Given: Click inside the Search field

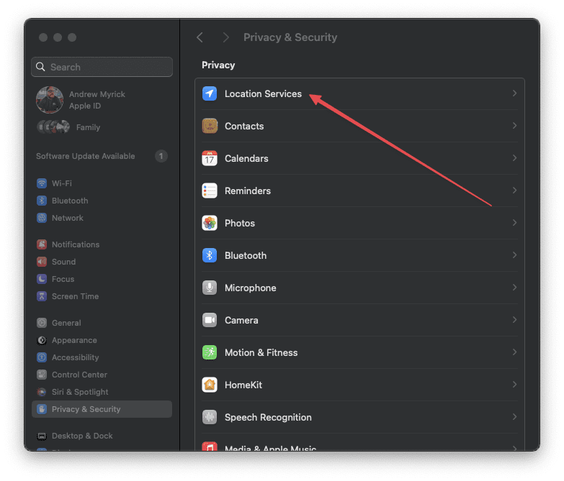Looking at the screenshot, I should pos(102,67).
